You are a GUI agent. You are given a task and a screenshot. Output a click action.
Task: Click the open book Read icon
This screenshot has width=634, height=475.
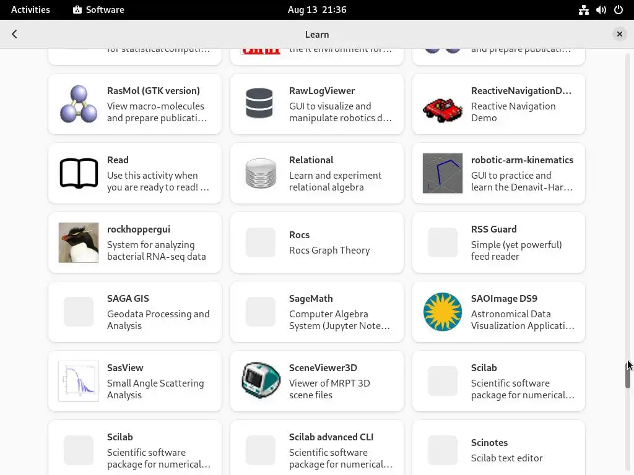tap(79, 173)
